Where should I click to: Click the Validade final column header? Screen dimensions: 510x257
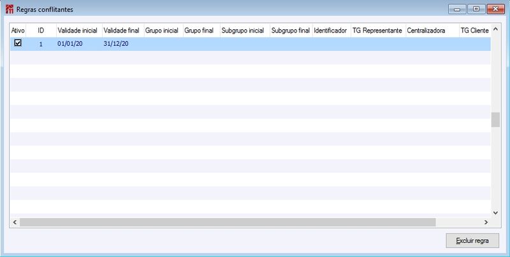[x=123, y=31]
